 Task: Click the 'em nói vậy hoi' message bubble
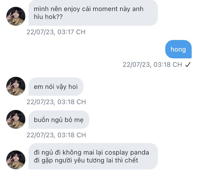56,87
